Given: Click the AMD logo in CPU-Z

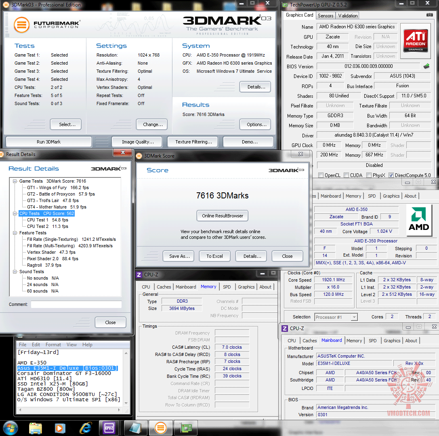Looking at the screenshot, I should pos(418,219).
